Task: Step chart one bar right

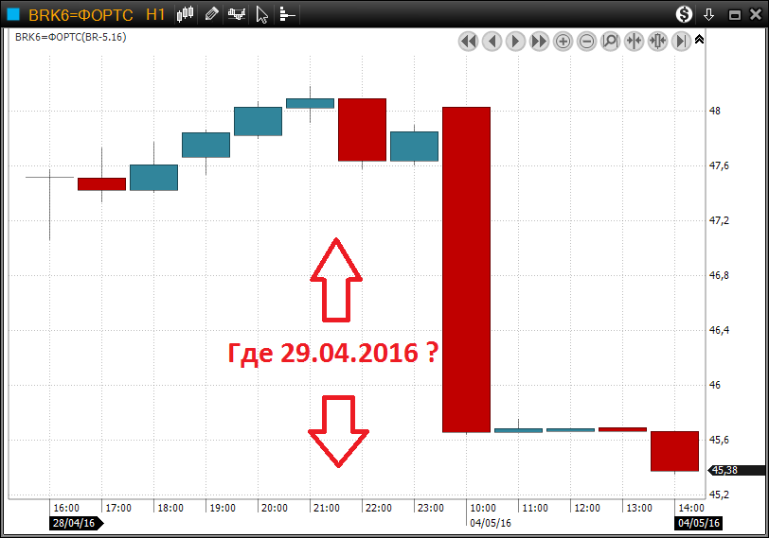Action: click(x=515, y=41)
